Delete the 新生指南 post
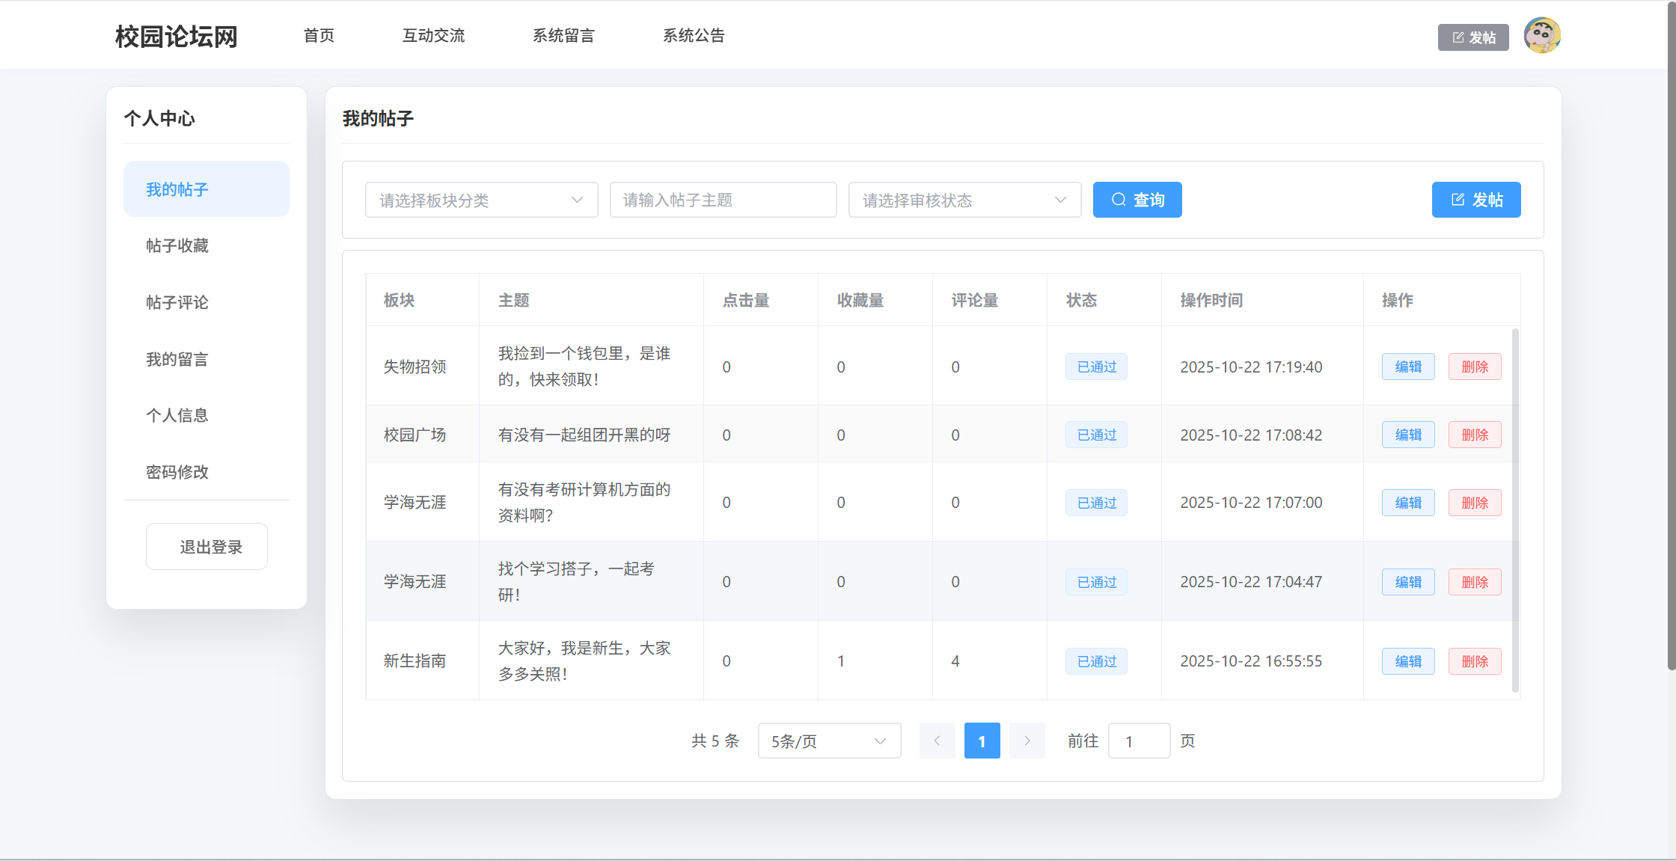 point(1474,661)
